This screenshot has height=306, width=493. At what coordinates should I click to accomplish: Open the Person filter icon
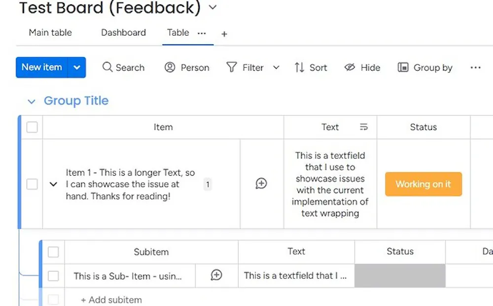click(170, 68)
